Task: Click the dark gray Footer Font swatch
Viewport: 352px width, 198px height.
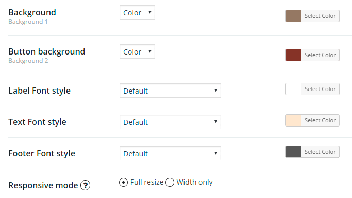Action: (x=293, y=152)
